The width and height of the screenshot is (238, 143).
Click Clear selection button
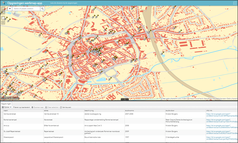point(52,107)
